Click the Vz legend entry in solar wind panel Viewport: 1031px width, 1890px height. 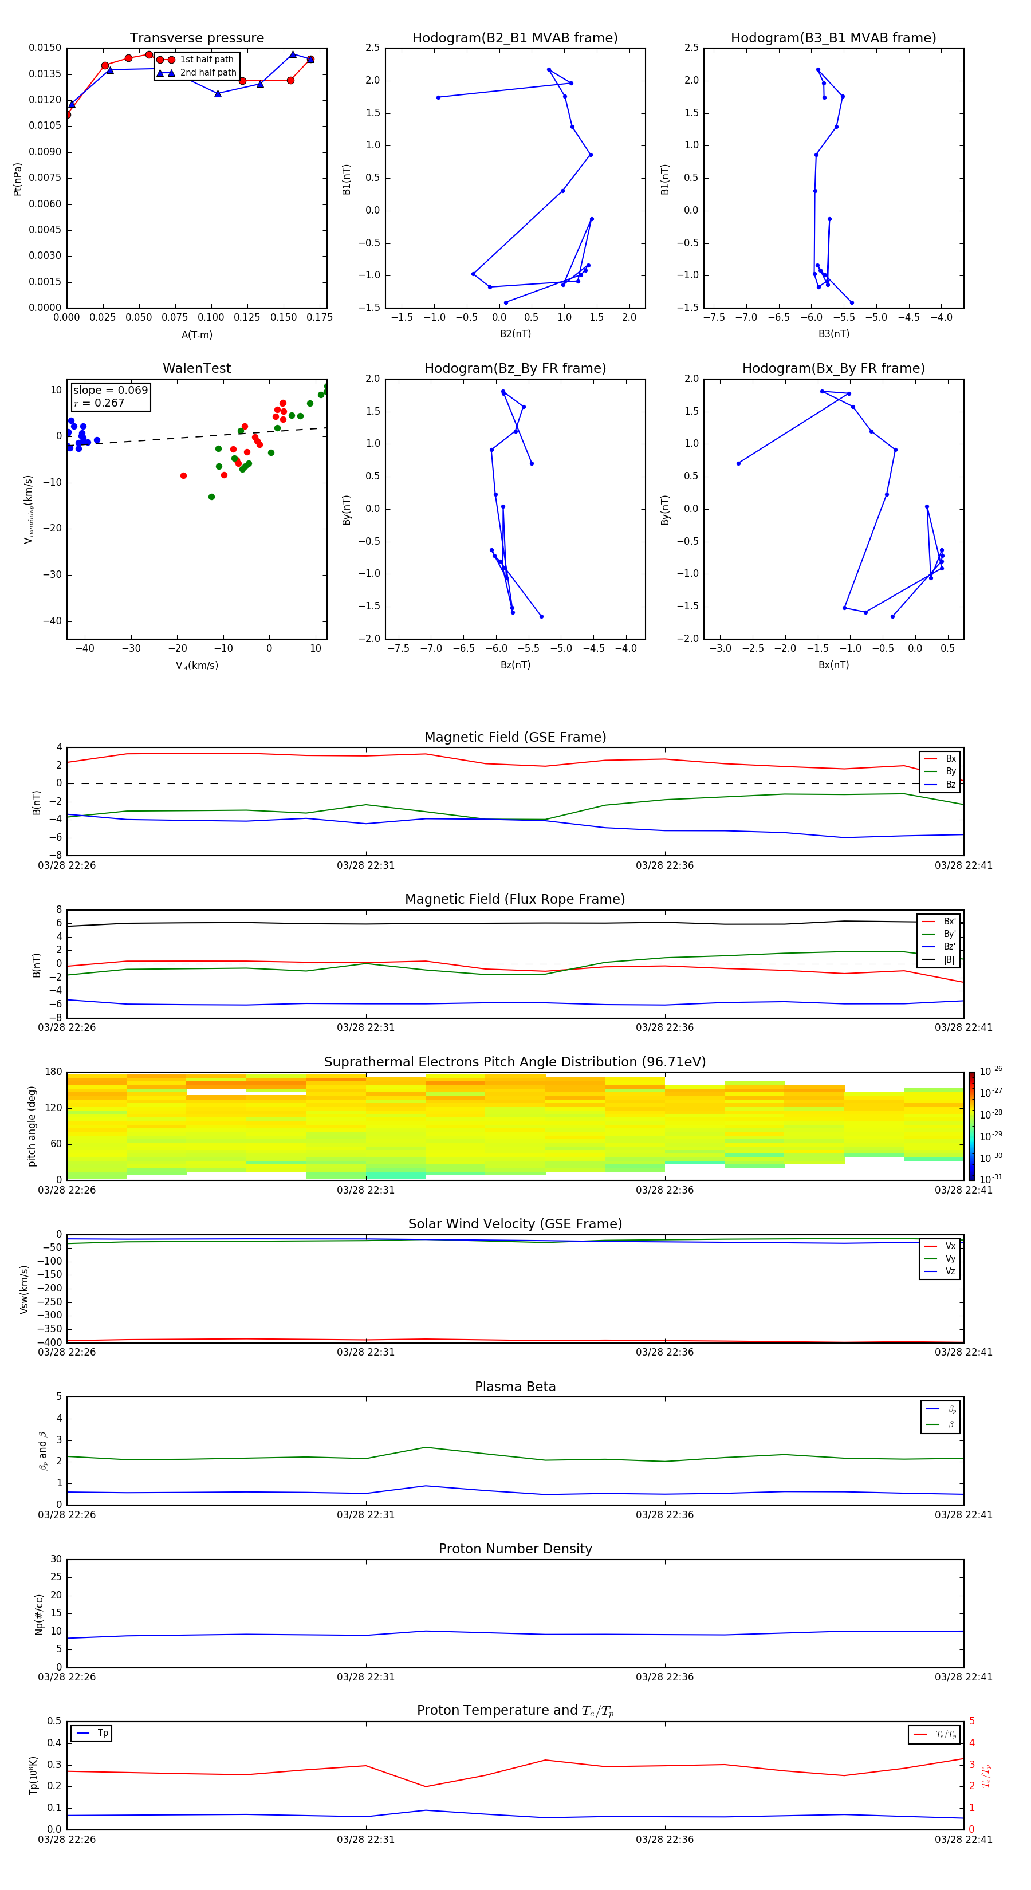940,1271
